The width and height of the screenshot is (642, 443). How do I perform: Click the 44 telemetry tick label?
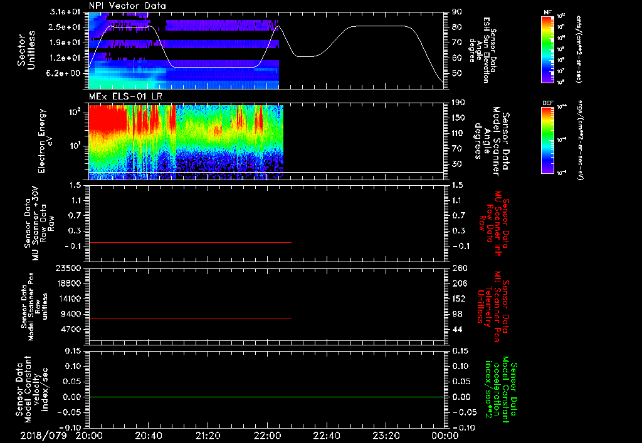point(457,329)
